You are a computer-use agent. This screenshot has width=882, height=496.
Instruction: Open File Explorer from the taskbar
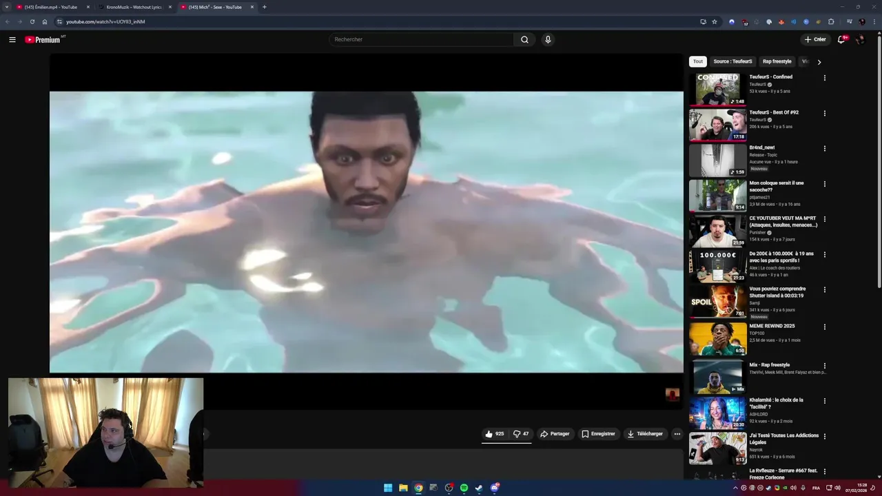click(403, 488)
